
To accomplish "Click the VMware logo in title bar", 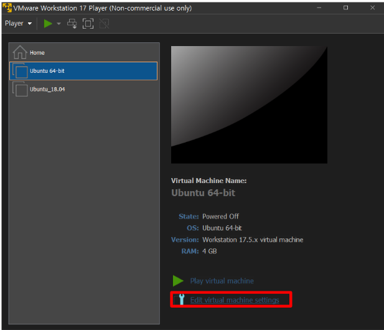I will coord(7,7).
